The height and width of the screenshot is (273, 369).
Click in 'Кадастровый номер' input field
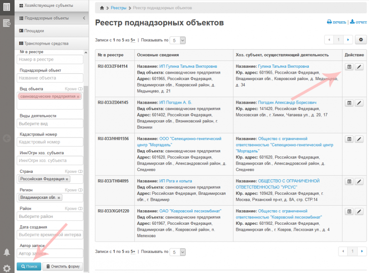[50, 142]
